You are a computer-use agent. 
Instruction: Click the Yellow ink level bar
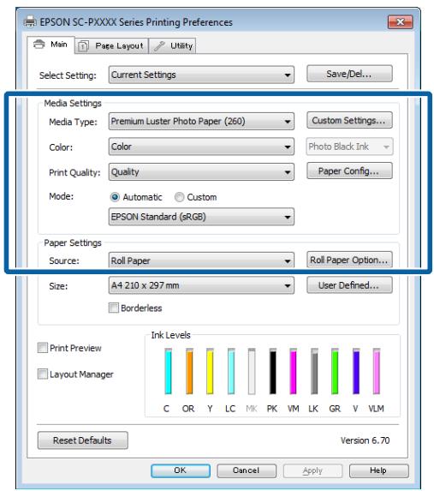[x=210, y=371]
